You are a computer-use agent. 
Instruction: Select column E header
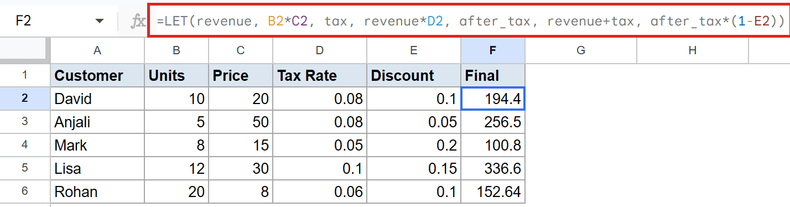pyautogui.click(x=414, y=50)
